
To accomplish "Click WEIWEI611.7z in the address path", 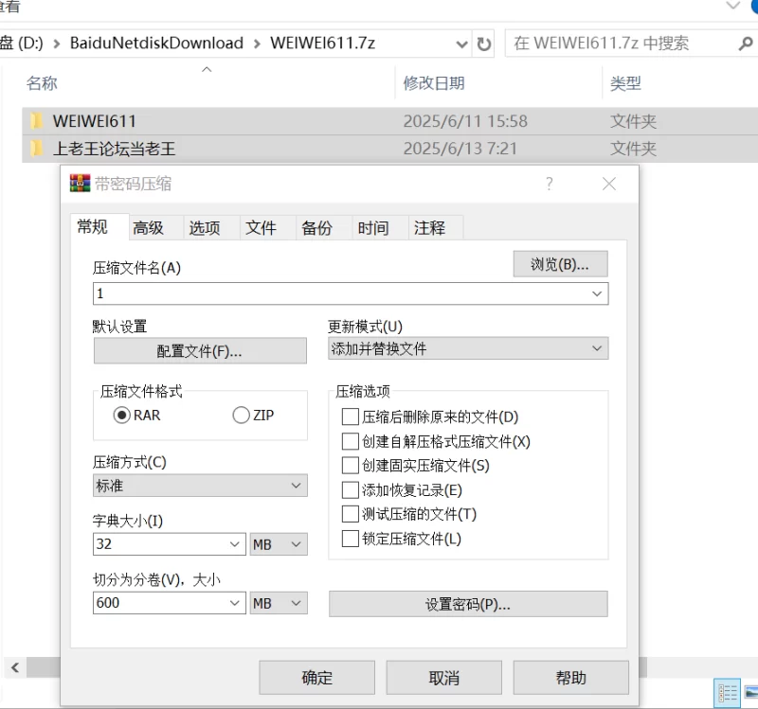I will (x=322, y=43).
